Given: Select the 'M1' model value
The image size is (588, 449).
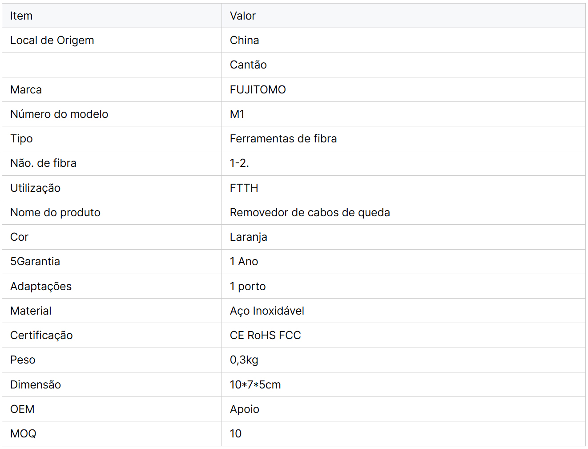Looking at the screenshot, I should [x=237, y=114].
